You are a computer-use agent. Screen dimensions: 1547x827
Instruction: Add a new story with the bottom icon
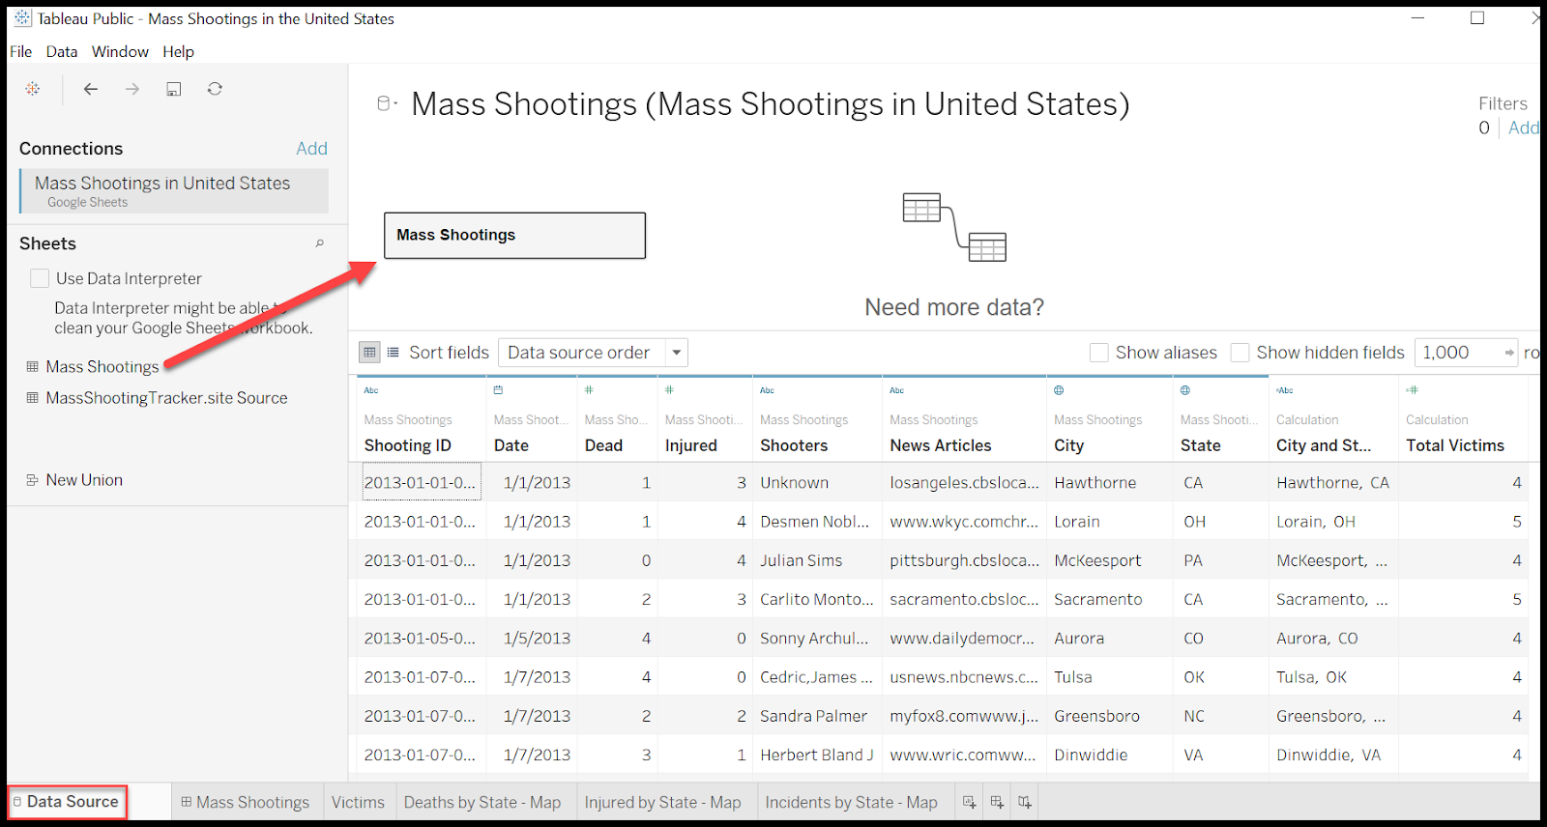[1025, 803]
